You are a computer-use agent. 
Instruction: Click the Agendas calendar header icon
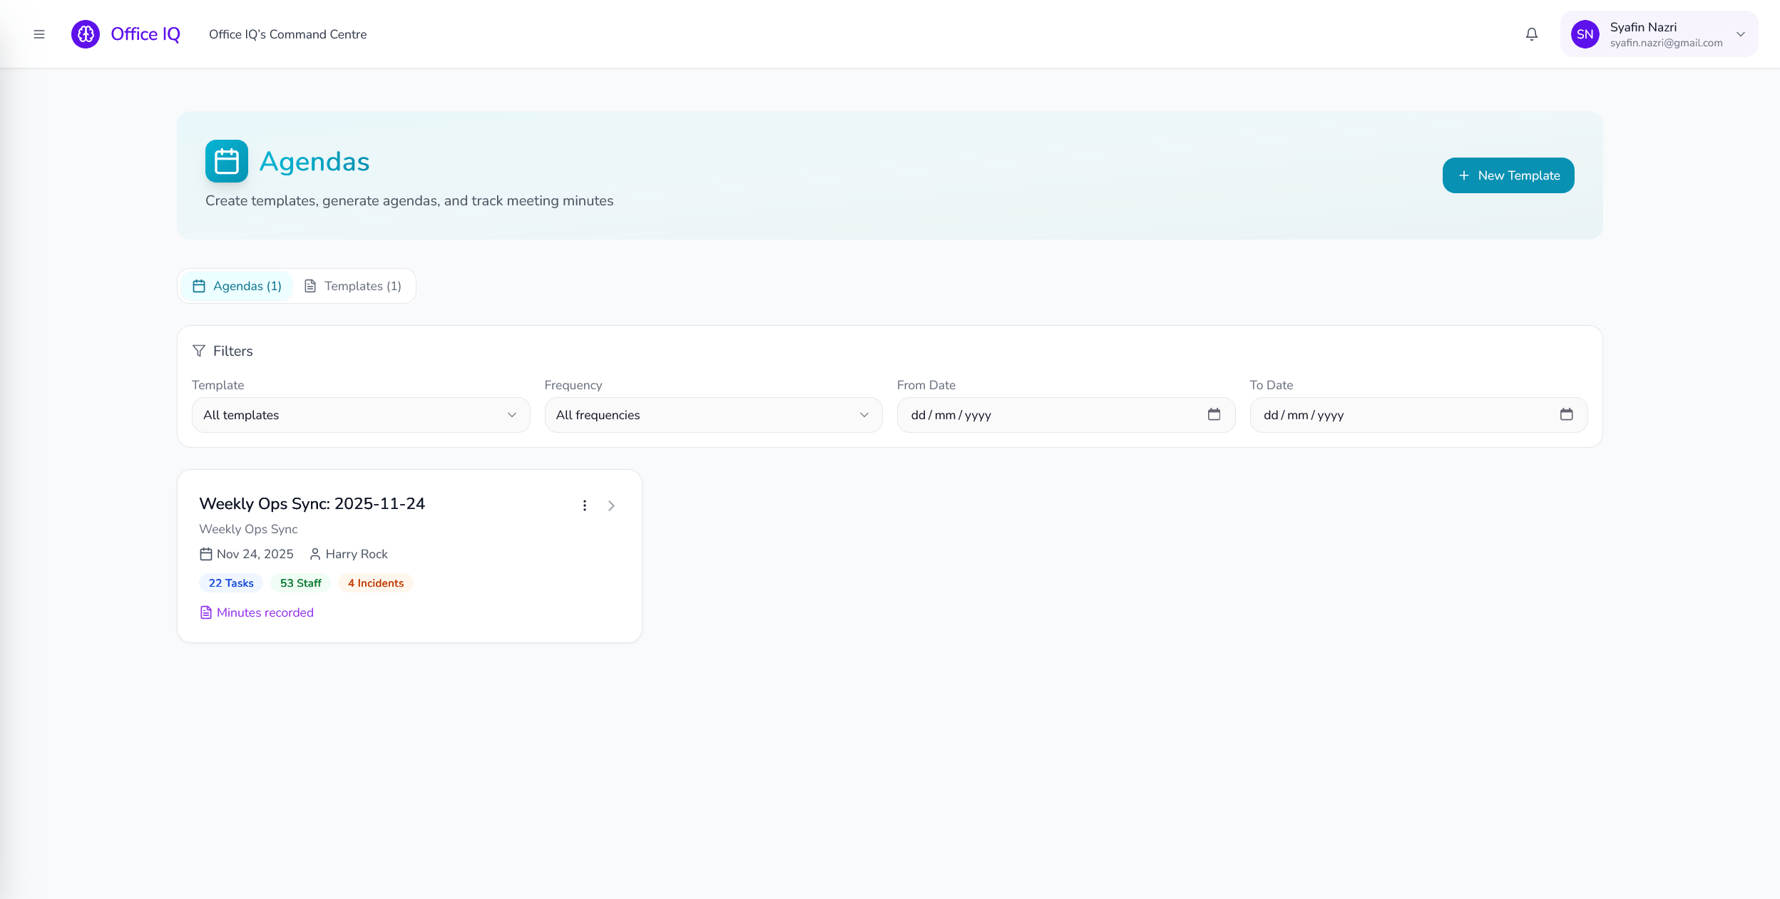227,161
